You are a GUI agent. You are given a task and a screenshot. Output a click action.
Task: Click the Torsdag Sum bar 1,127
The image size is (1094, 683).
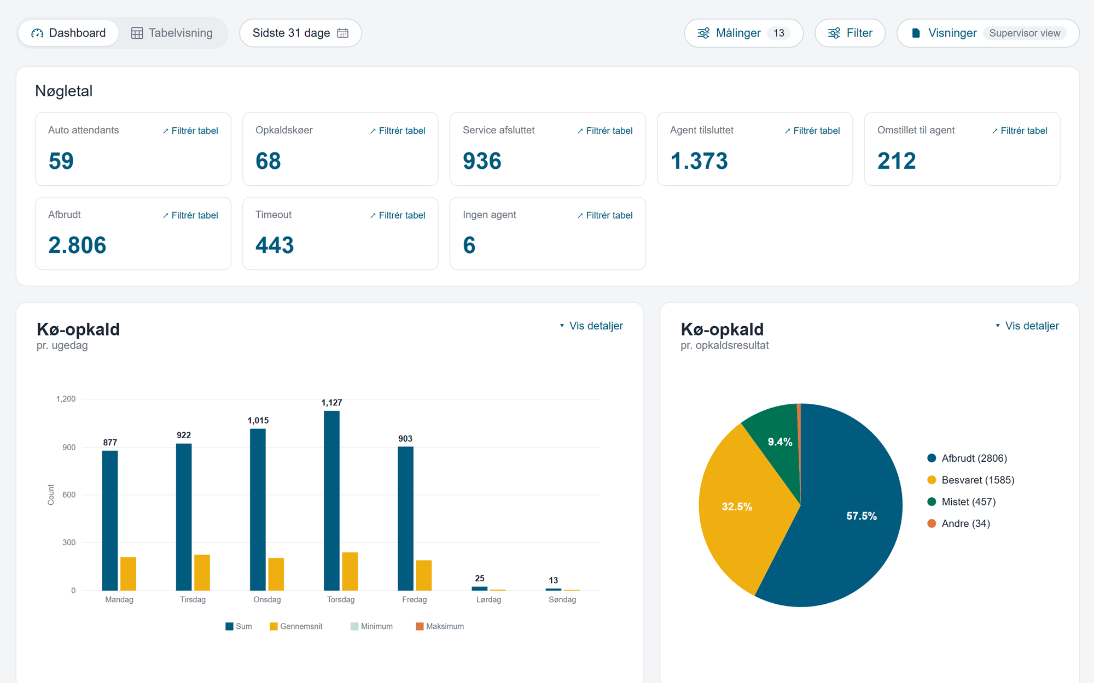coord(331,501)
